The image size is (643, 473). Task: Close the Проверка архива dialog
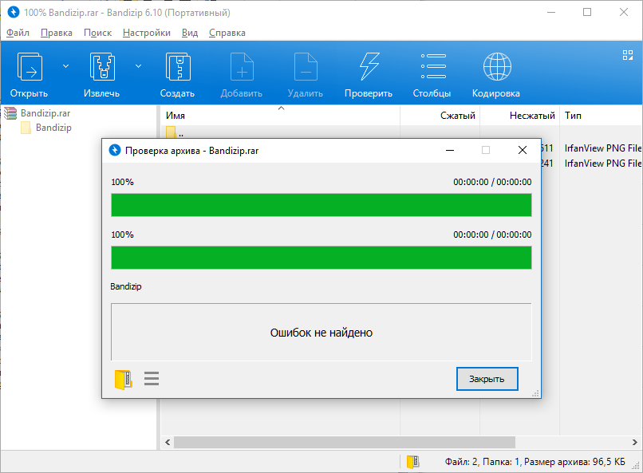523,151
